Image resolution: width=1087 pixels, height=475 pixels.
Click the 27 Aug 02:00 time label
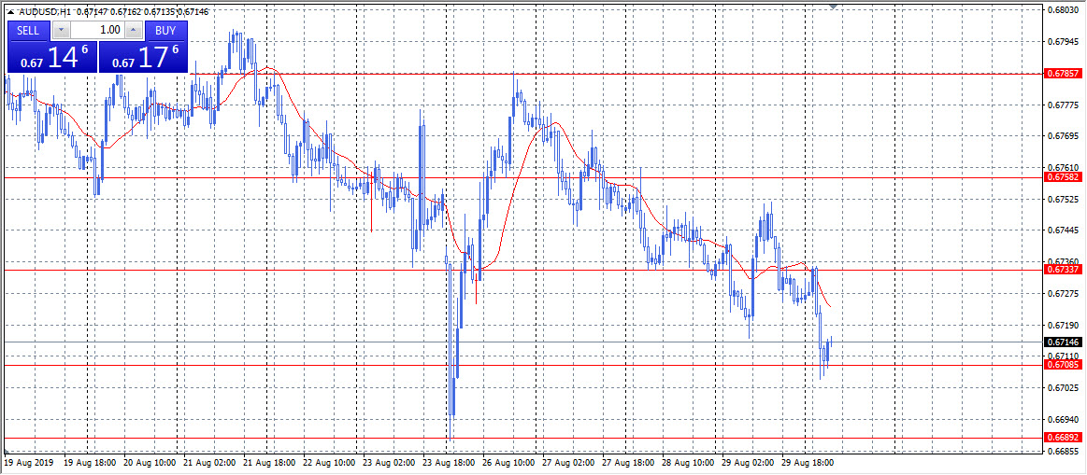[567, 461]
